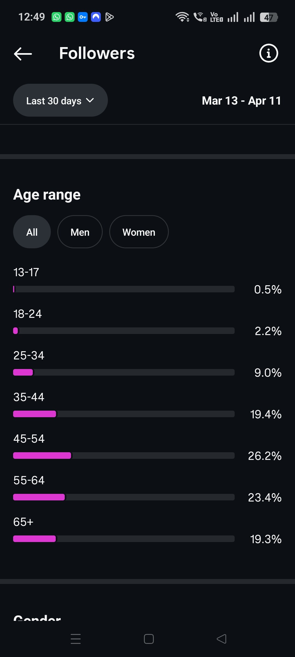Tap the Mar 13 - Apr 11 date range
Image resolution: width=295 pixels, height=657 pixels.
point(241,100)
